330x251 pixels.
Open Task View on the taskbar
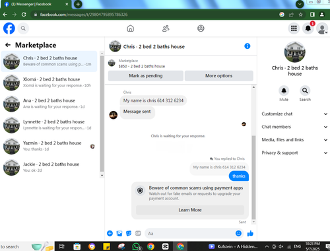click(x=62, y=246)
